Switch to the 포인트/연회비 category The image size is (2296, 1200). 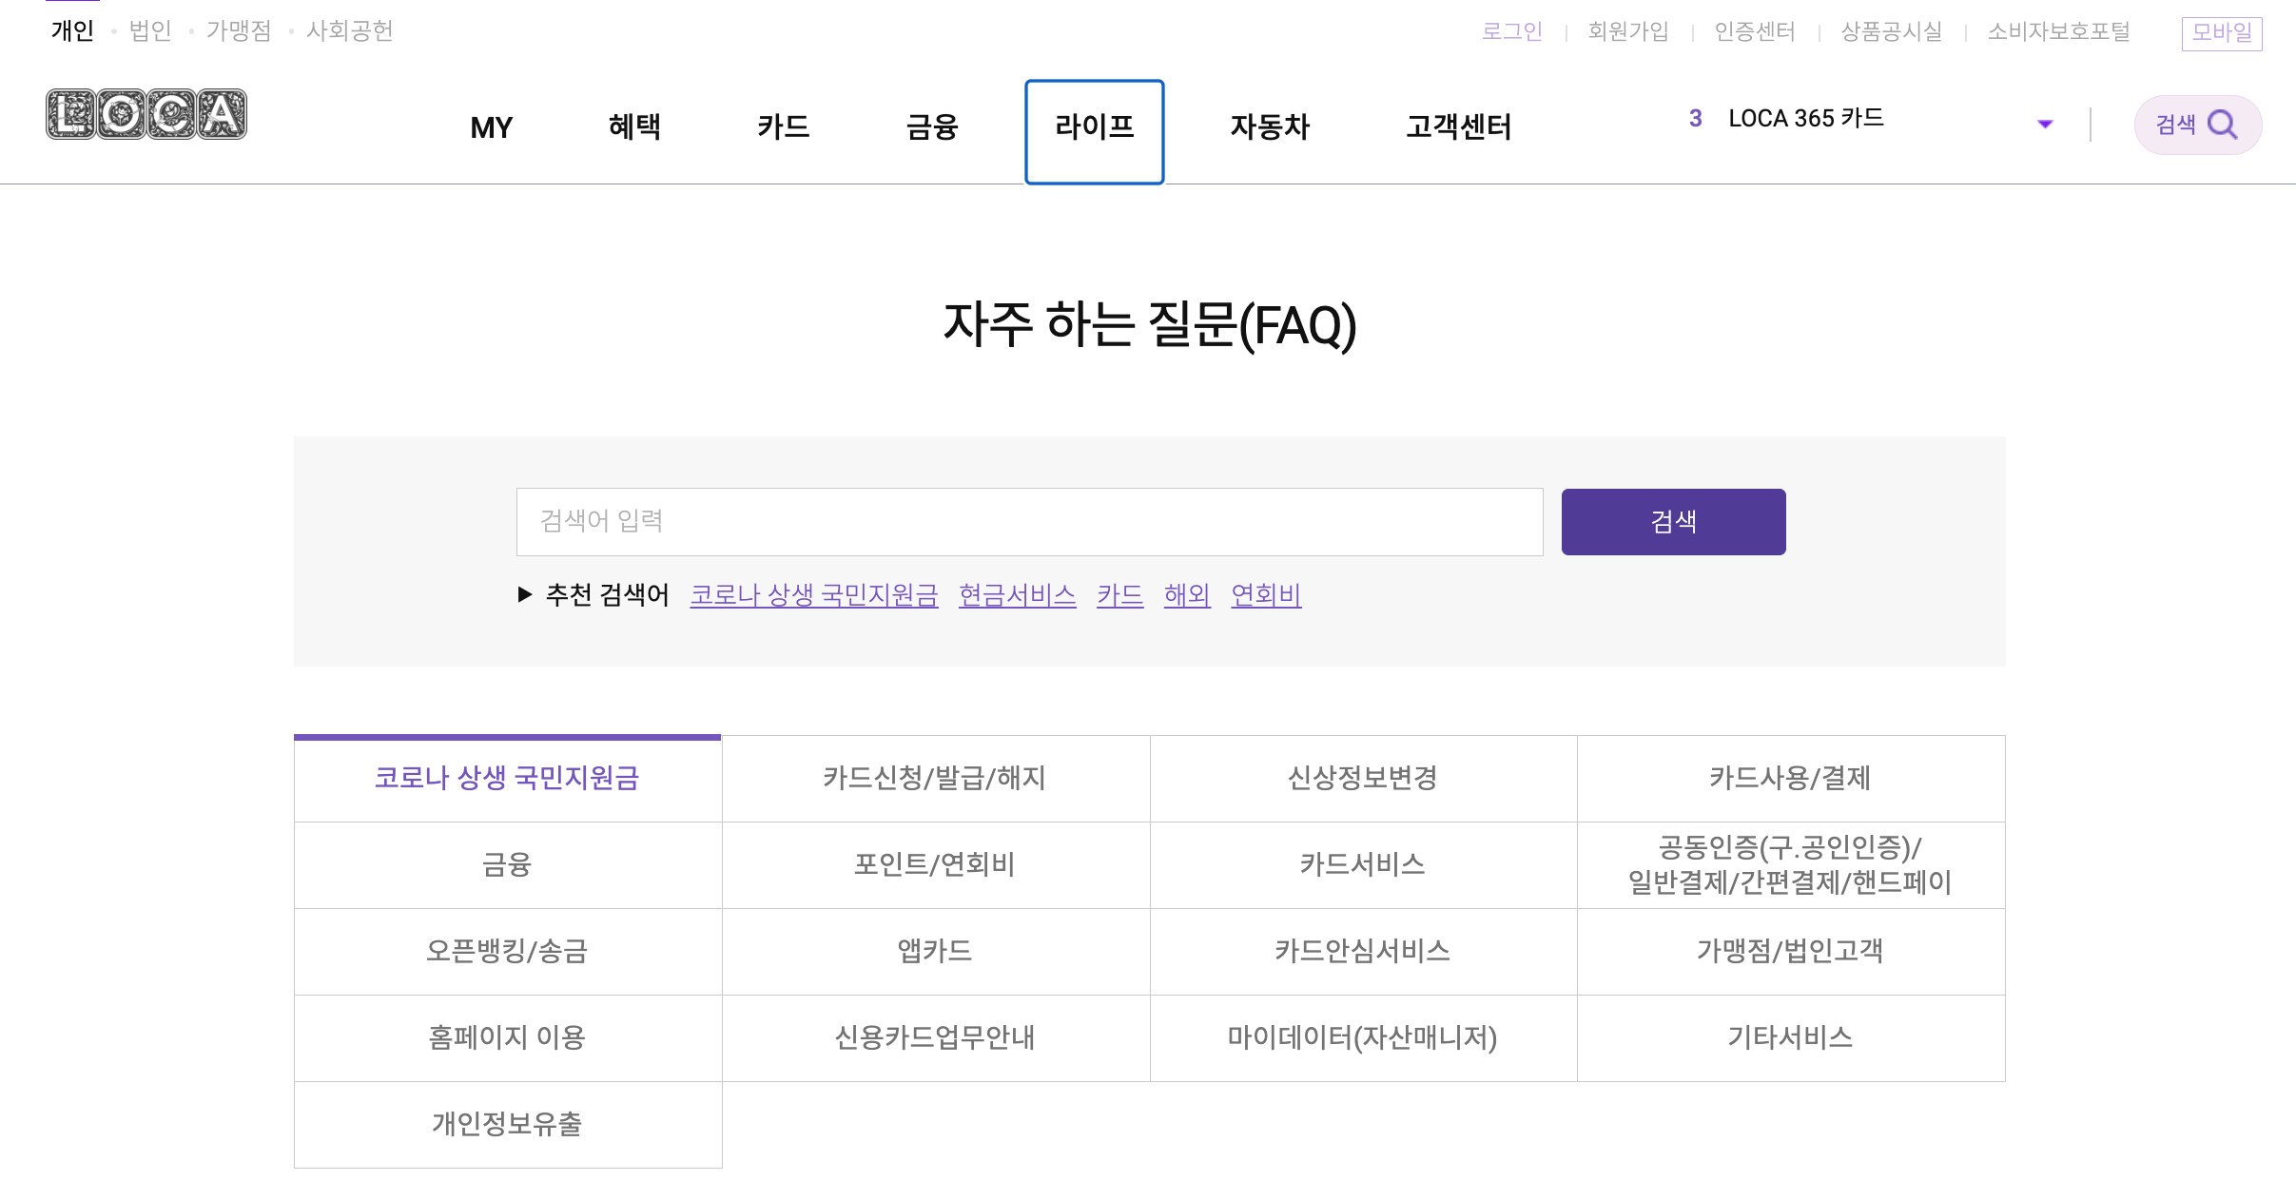pos(935,864)
